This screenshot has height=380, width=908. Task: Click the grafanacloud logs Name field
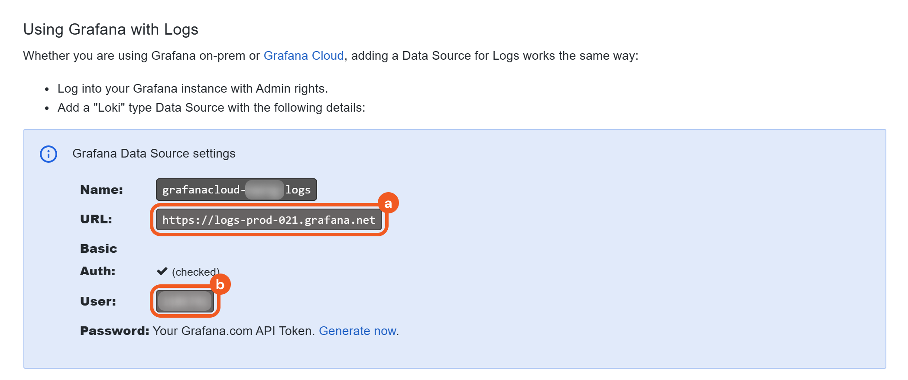click(236, 190)
